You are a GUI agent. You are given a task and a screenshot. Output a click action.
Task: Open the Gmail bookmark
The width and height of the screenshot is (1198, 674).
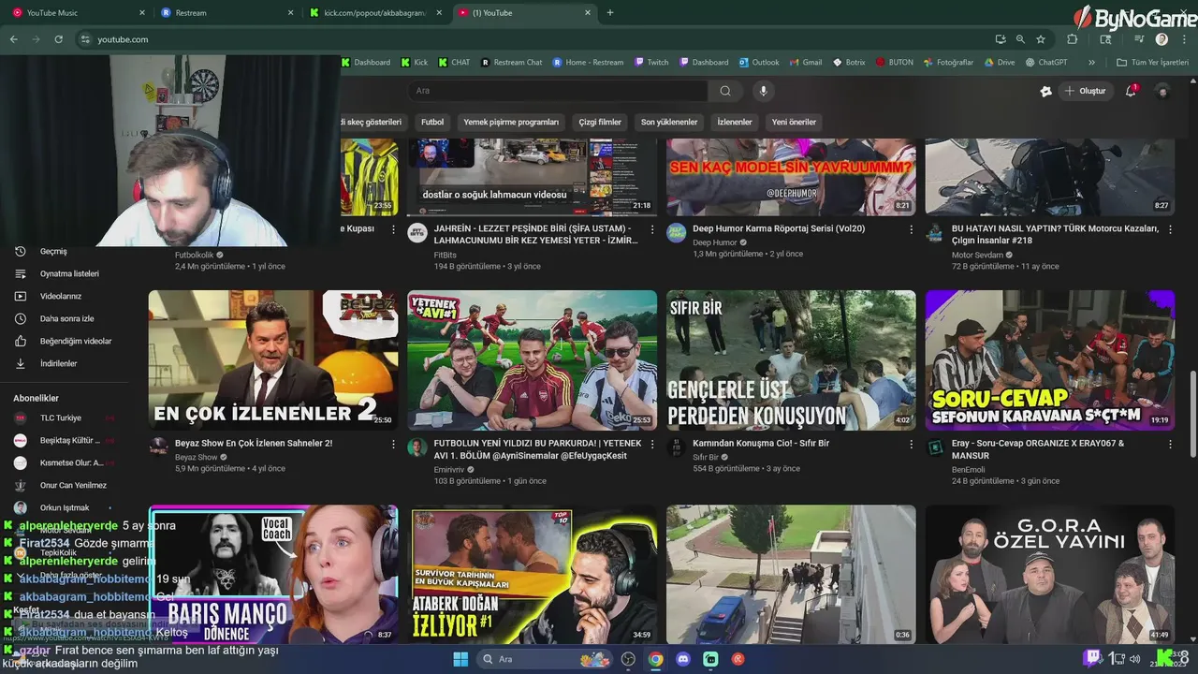tap(806, 63)
